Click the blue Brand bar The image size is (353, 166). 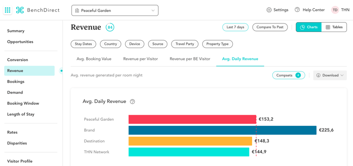click(222, 130)
